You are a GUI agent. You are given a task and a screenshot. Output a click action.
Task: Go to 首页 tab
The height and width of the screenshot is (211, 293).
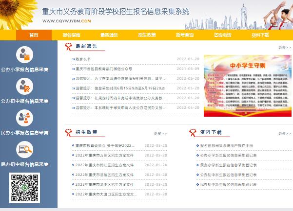(x=34, y=35)
